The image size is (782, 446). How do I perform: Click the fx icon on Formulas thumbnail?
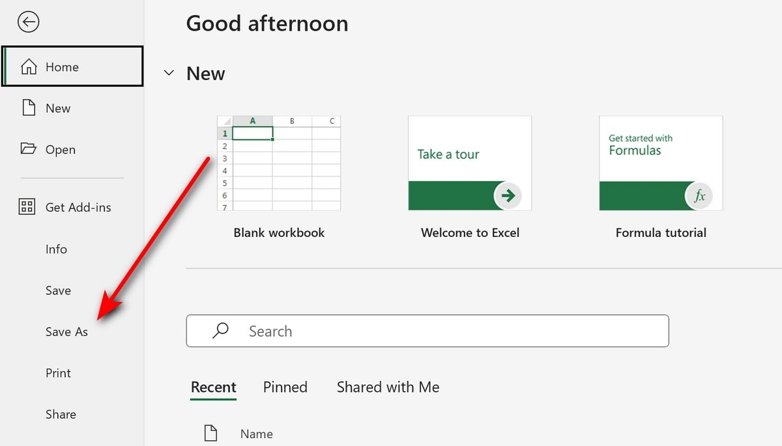click(x=699, y=195)
